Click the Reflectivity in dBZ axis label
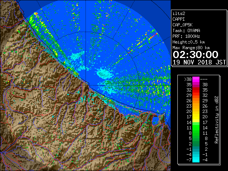 pos(217,120)
